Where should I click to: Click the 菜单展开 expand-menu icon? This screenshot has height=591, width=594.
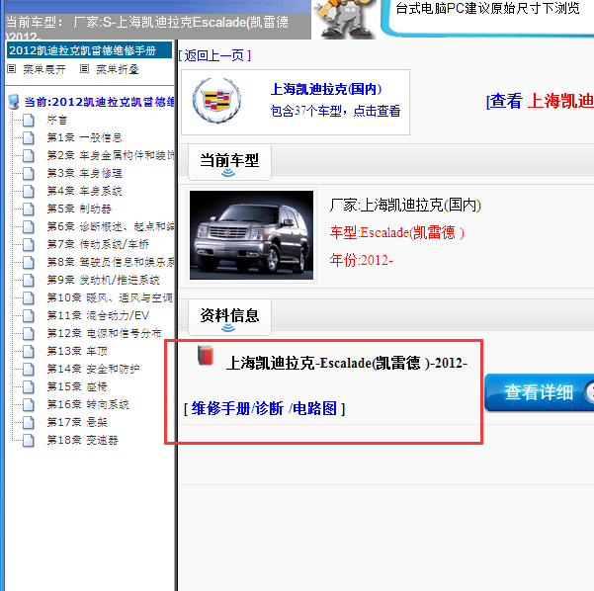point(11,69)
